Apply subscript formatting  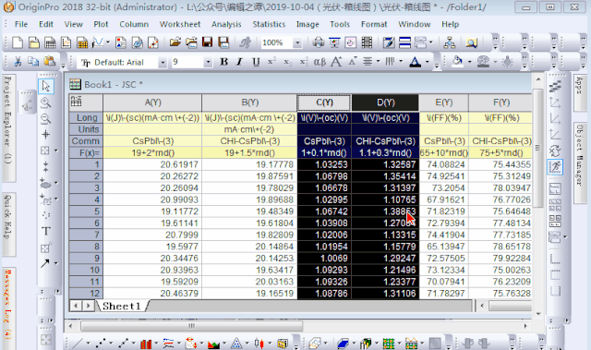(x=287, y=62)
